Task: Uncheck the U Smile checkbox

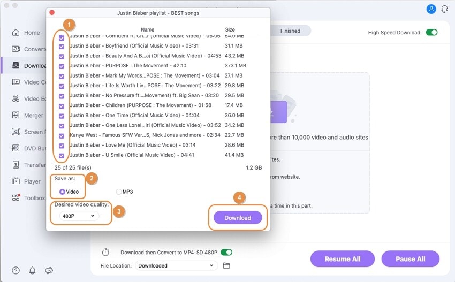Action: (x=61, y=156)
